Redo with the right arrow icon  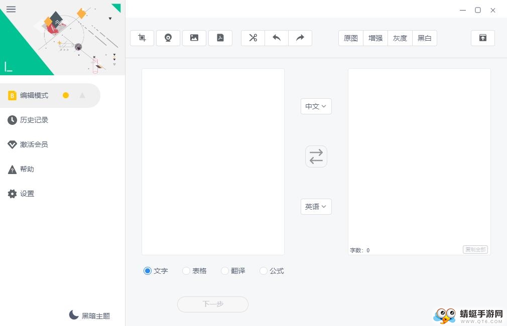[300, 38]
